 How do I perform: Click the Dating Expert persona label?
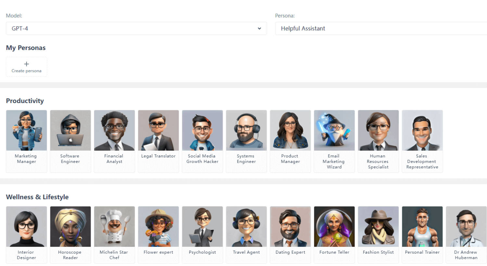290,252
